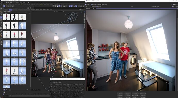Click the undo arrow icon above the menu bar
This screenshot has height=98, width=178.
point(1,2)
